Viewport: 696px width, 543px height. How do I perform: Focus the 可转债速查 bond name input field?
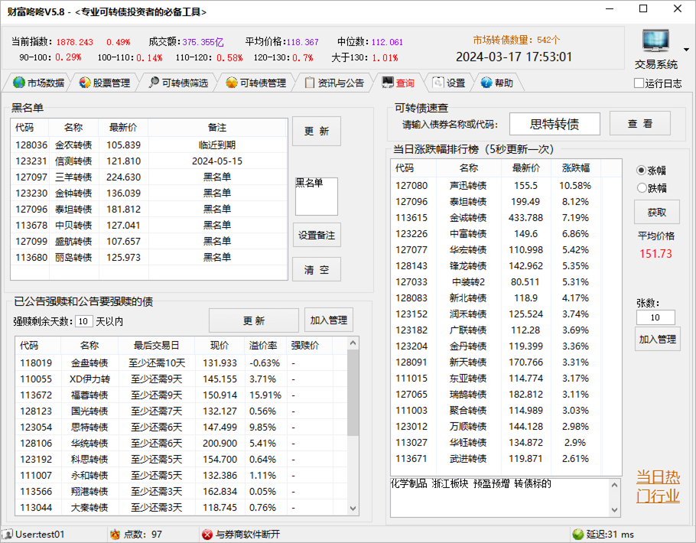click(555, 124)
